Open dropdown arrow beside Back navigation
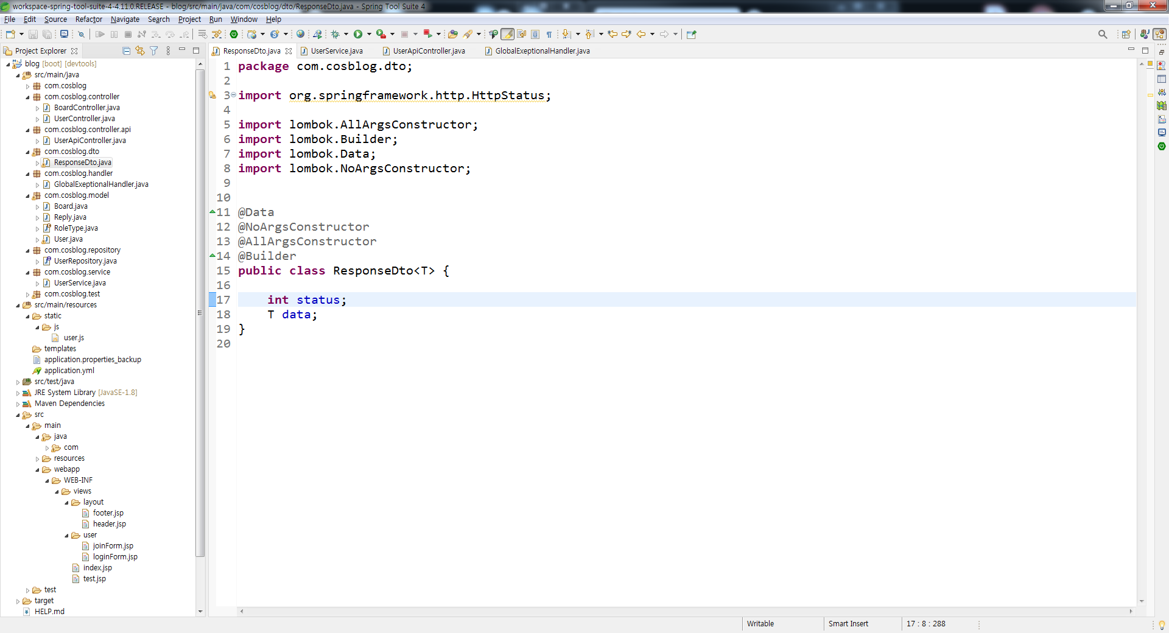The image size is (1169, 633). click(652, 34)
